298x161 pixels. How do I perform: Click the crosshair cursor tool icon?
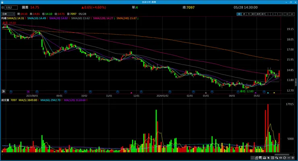coord(277,158)
